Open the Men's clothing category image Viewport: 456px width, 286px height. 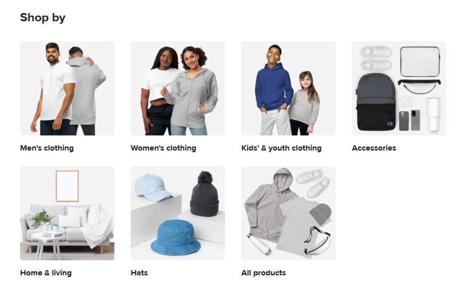[67, 88]
